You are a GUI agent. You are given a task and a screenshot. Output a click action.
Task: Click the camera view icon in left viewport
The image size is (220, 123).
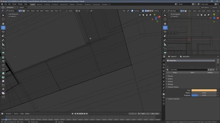coord(143,15)
